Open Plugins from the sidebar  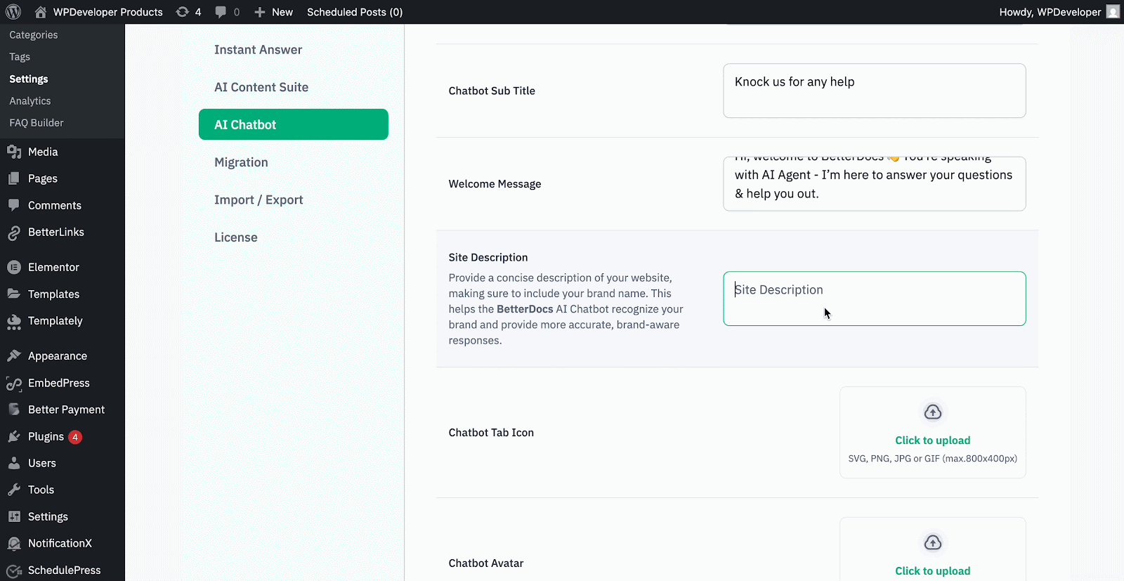(x=46, y=436)
